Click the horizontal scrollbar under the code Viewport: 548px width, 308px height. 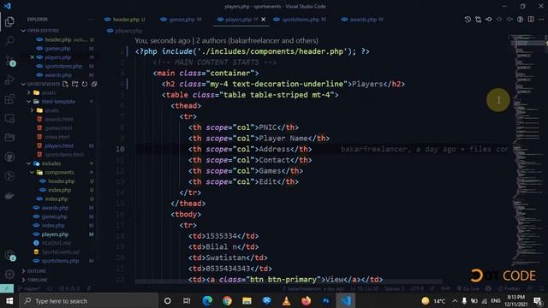(x=289, y=281)
